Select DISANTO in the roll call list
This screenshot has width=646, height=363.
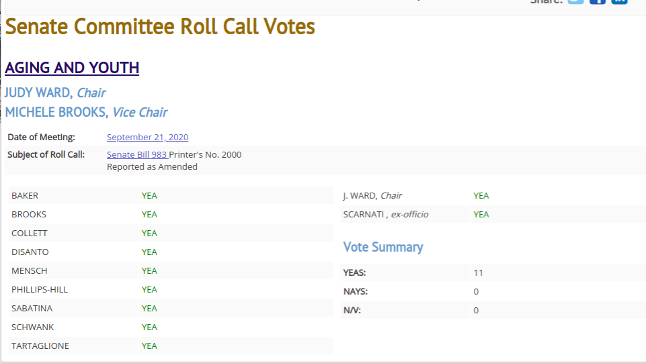(x=30, y=252)
